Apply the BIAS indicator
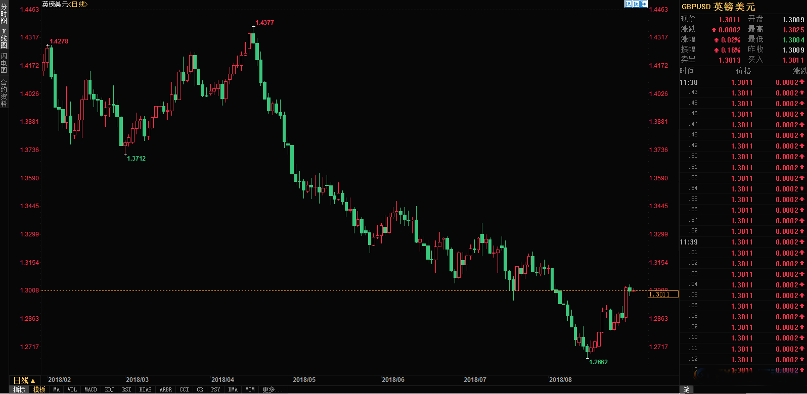Screen dimensions: 807x394 (x=145, y=389)
